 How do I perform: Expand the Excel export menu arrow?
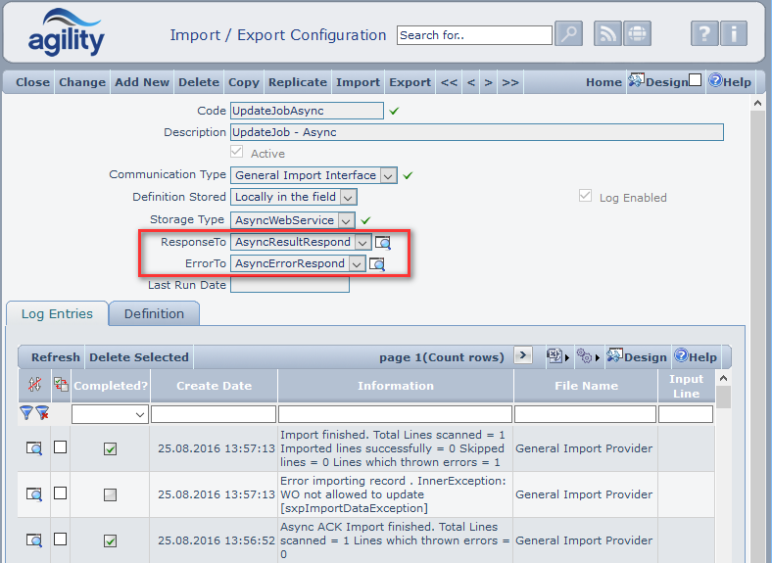(x=567, y=357)
